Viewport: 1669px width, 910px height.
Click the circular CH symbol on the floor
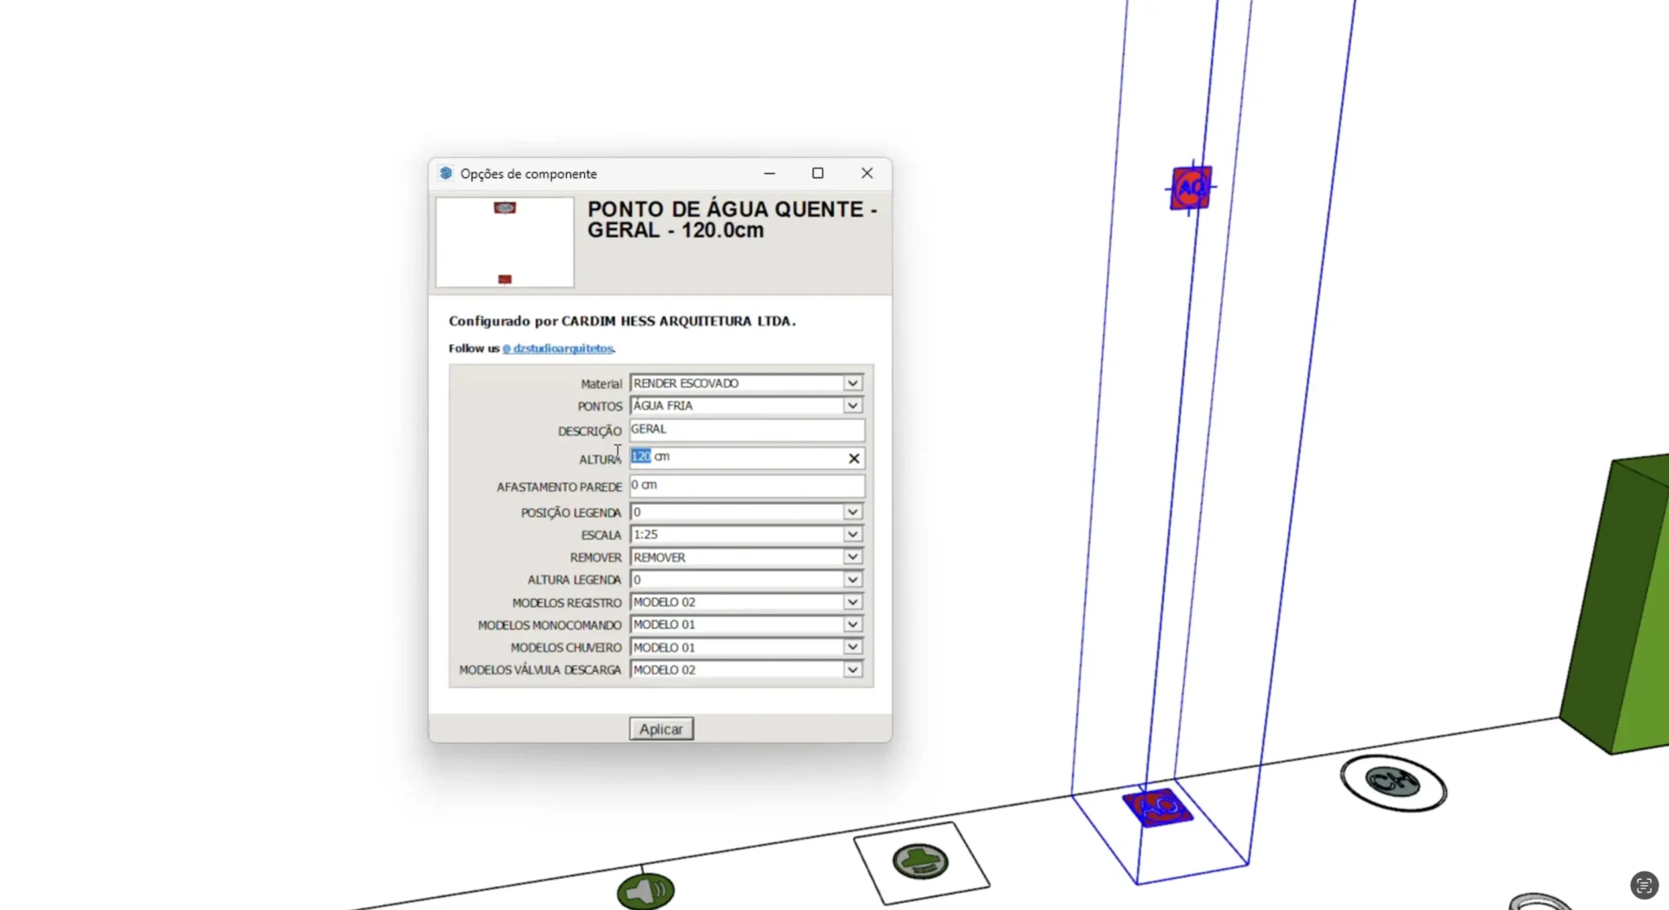pyautogui.click(x=1393, y=782)
